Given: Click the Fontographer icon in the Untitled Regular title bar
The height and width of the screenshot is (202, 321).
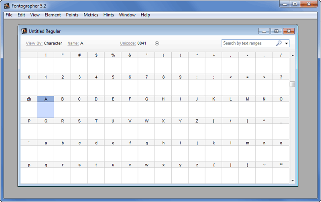Looking at the screenshot, I should coord(24,31).
